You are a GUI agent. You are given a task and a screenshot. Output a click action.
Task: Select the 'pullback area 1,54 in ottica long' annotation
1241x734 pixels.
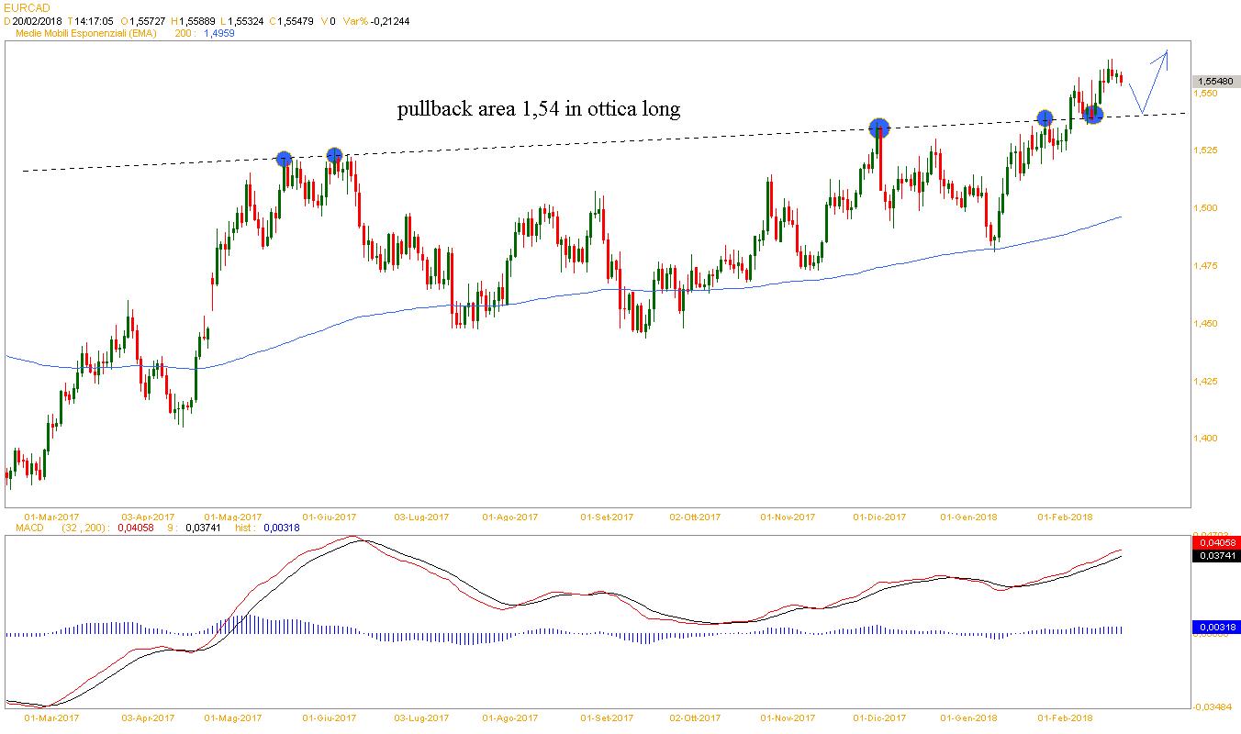[539, 109]
